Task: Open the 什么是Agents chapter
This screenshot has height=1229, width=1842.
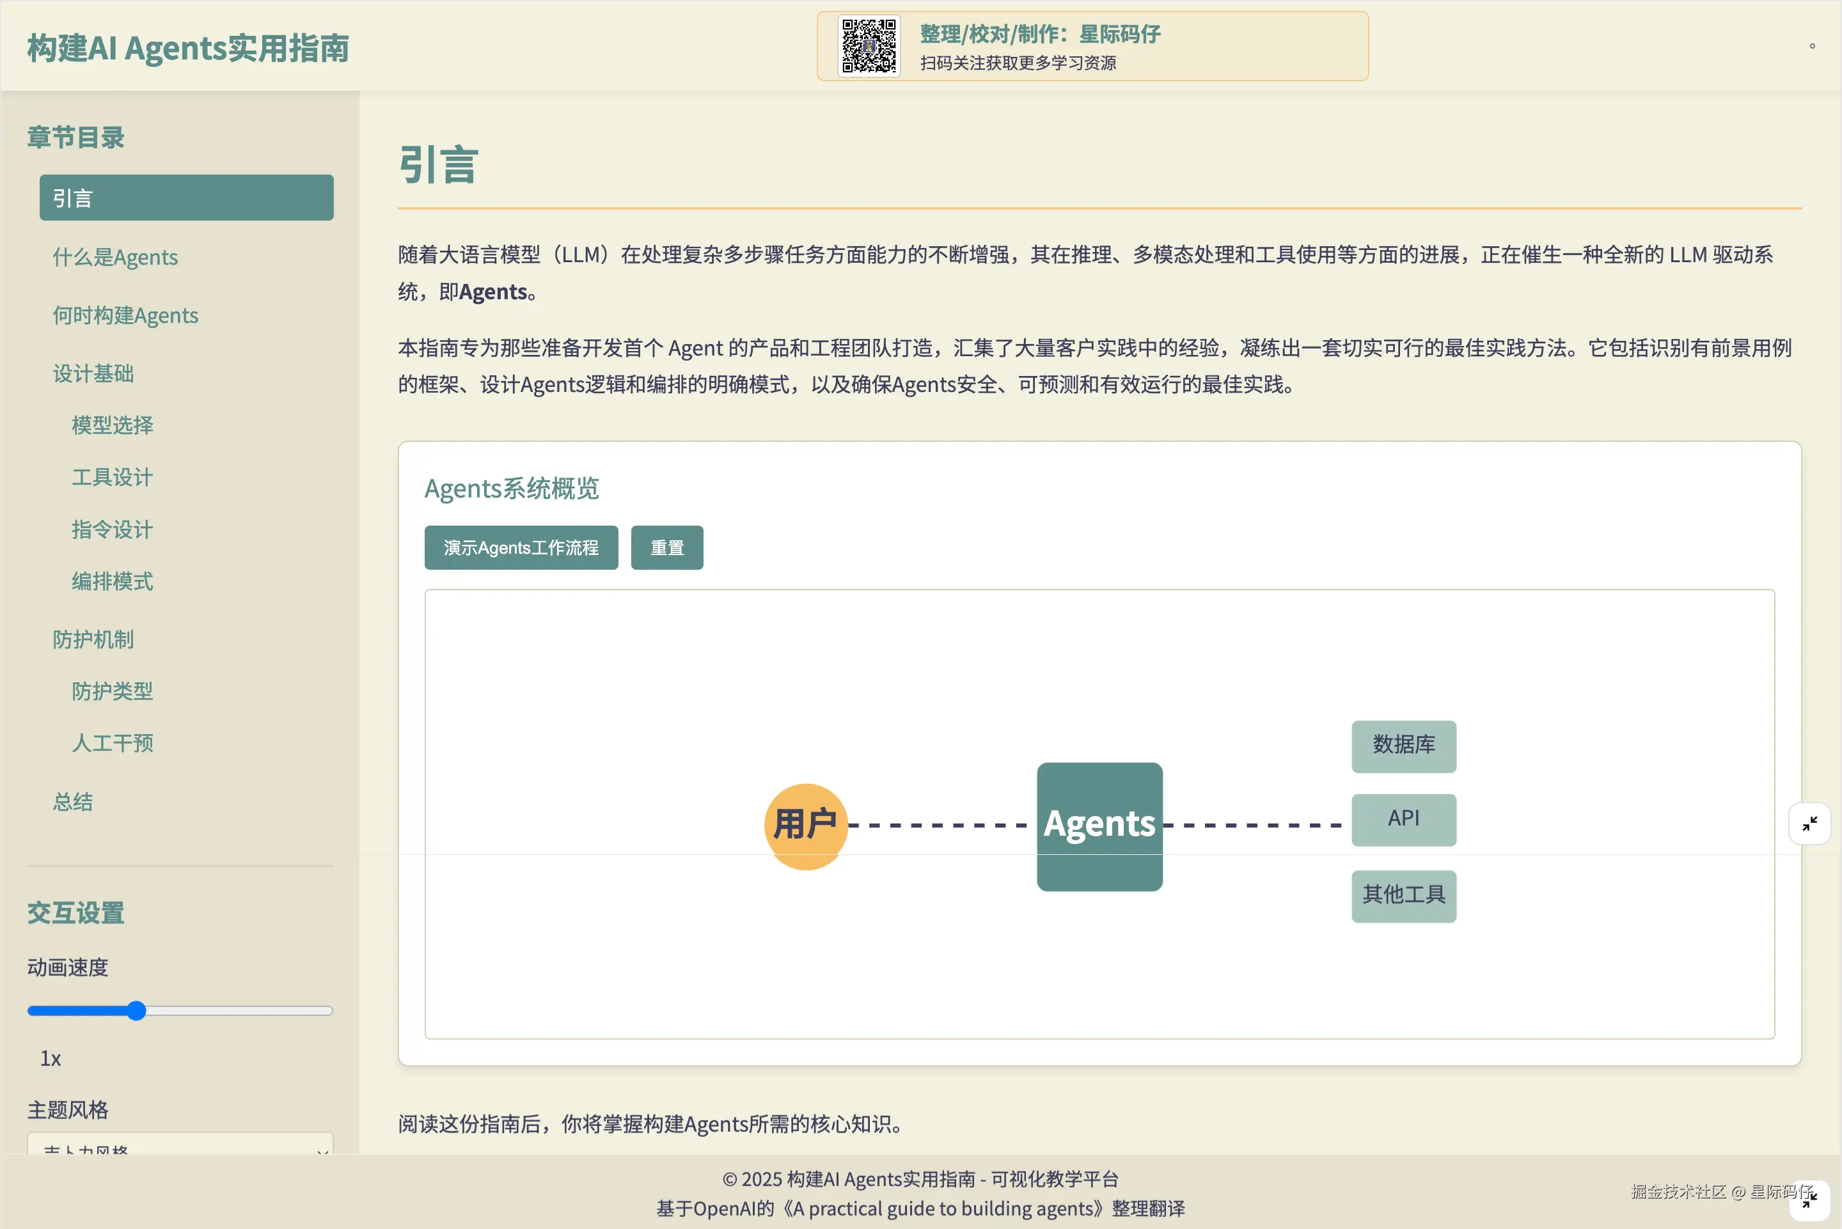Action: point(115,257)
